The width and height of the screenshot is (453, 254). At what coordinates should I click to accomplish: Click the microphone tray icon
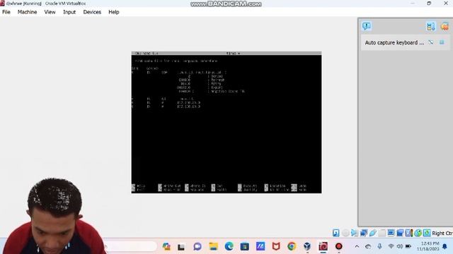379,246
